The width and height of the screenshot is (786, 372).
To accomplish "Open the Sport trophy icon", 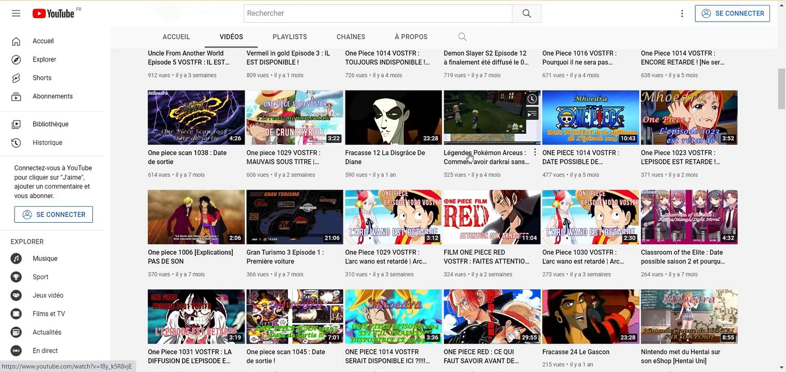I will point(16,277).
